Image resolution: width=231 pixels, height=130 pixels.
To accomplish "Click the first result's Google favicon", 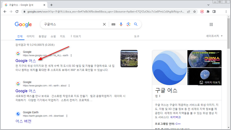I will 18,53.
